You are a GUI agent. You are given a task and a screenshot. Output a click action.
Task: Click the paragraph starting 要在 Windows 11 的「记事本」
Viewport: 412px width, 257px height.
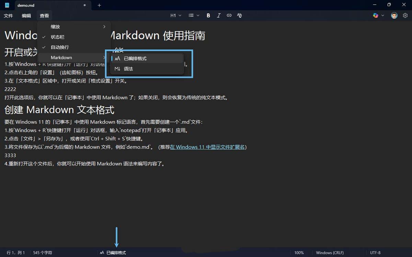point(104,122)
